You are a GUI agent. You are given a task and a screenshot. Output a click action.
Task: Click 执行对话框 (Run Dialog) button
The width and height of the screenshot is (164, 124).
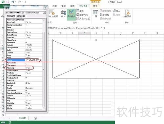pyautogui.click(x=83, y=19)
